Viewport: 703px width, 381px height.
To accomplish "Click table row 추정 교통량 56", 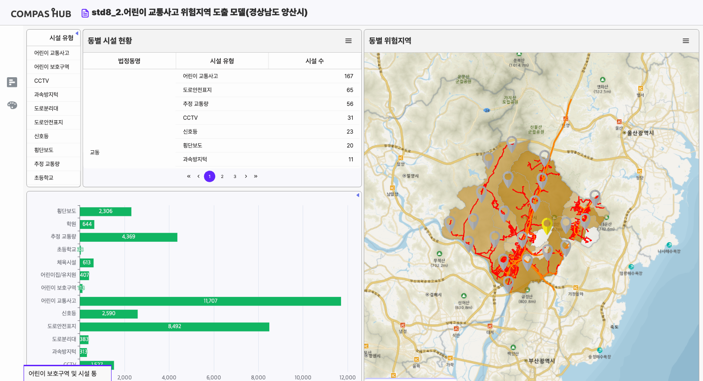I will pos(268,104).
